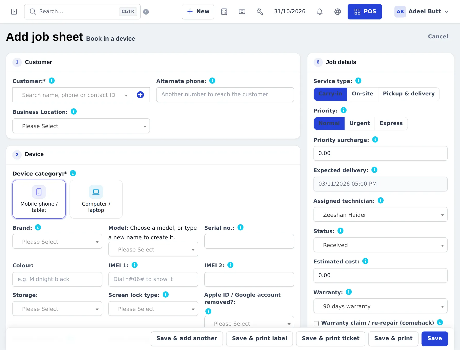This screenshot has width=460, height=350.
Task: Choose Computer / laptop category
Action: point(96,199)
